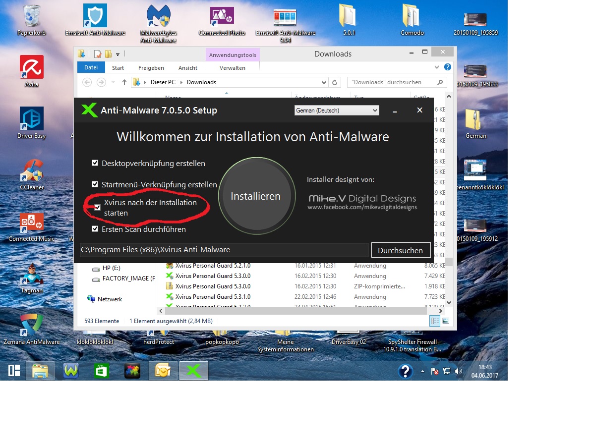Open the Freigeben ribbon tab
This screenshot has width=591, height=446.
(151, 68)
